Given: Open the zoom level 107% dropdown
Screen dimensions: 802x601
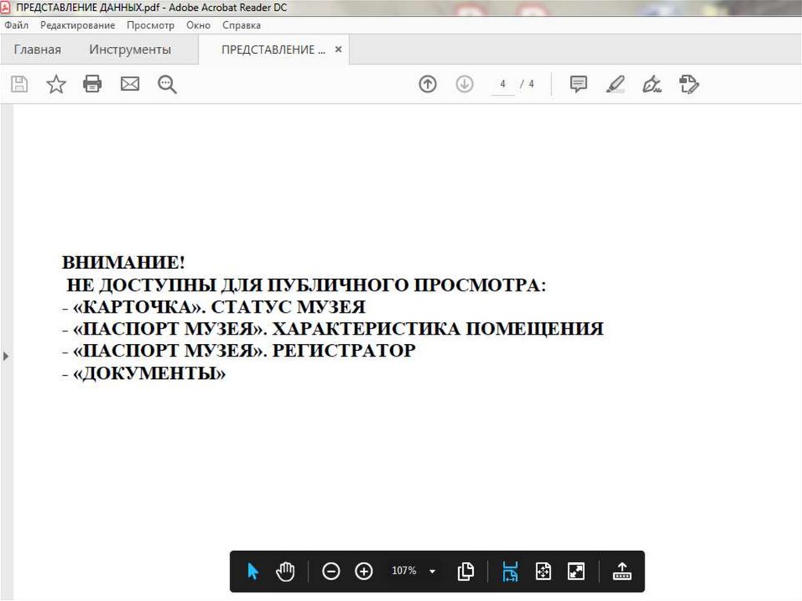Looking at the screenshot, I should tap(432, 571).
